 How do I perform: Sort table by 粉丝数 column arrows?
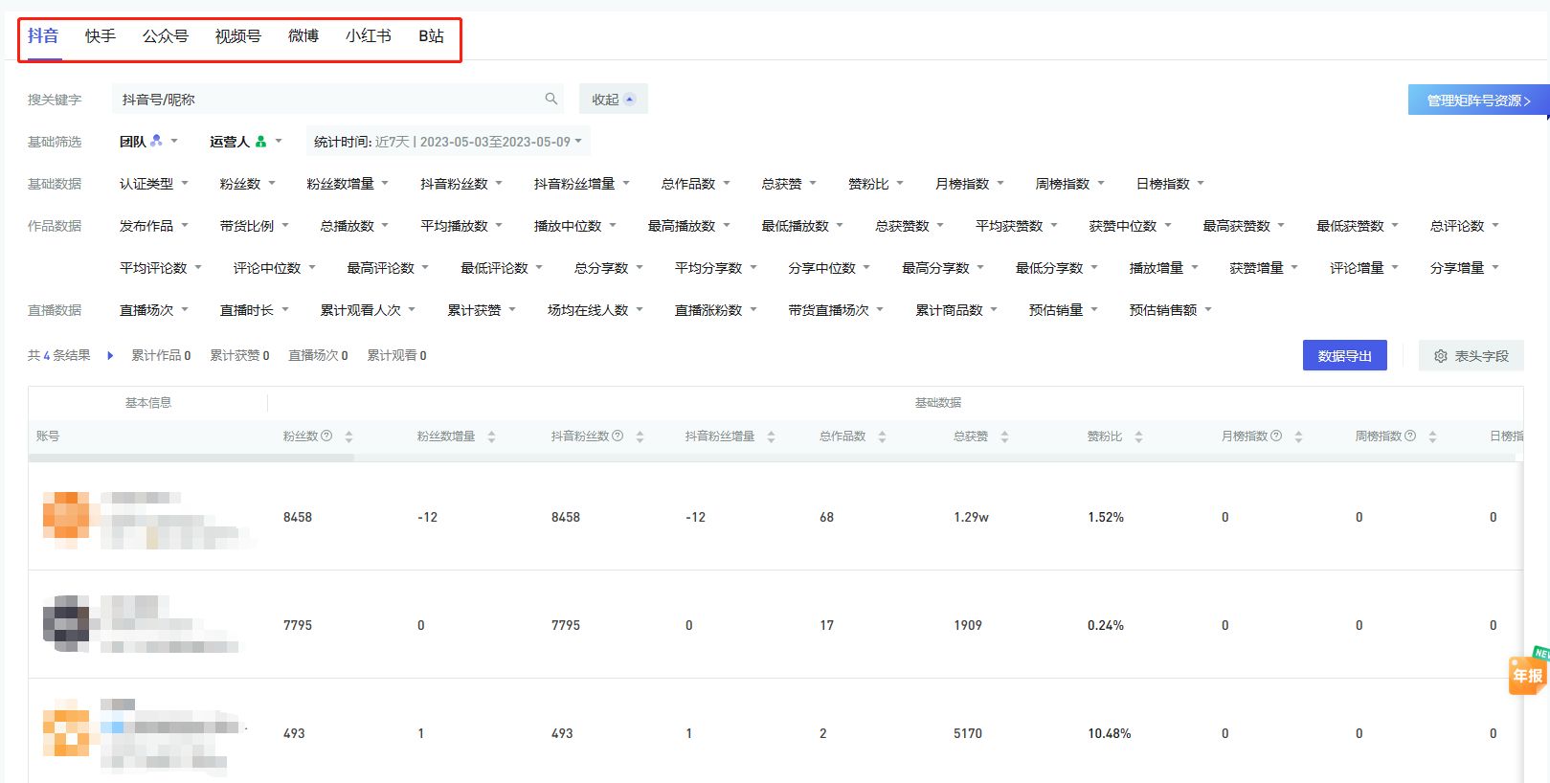tap(348, 436)
